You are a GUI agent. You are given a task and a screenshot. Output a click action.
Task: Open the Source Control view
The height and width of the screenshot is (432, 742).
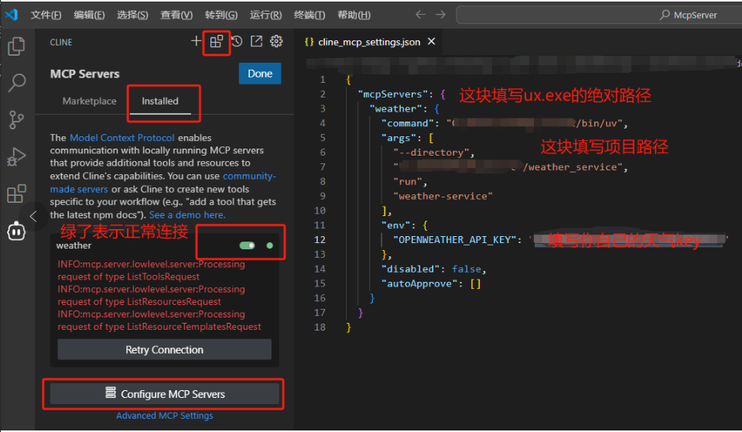(x=16, y=119)
